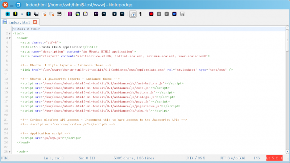Click the Save all floppy disks icon
This screenshot has width=290, height=163.
pyautogui.click(x=36, y=14)
